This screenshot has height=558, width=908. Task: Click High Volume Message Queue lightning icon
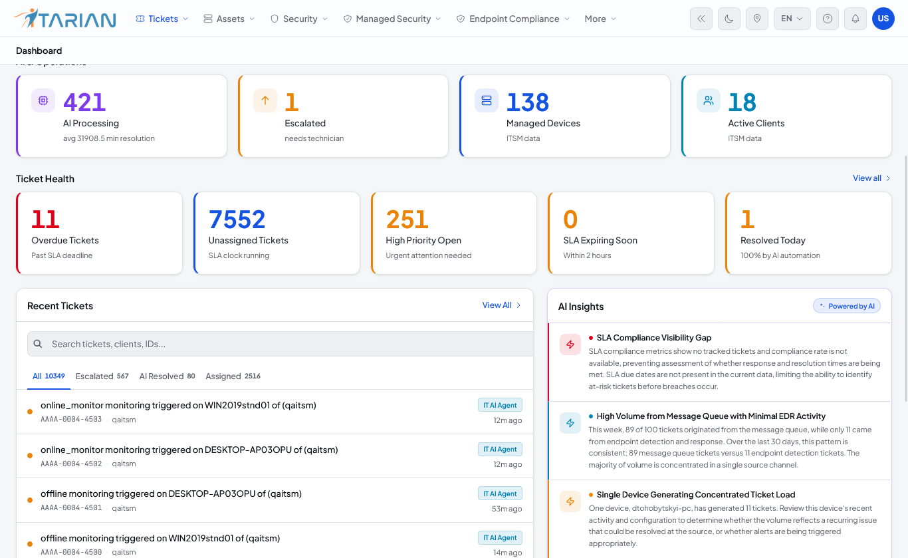coord(570,423)
